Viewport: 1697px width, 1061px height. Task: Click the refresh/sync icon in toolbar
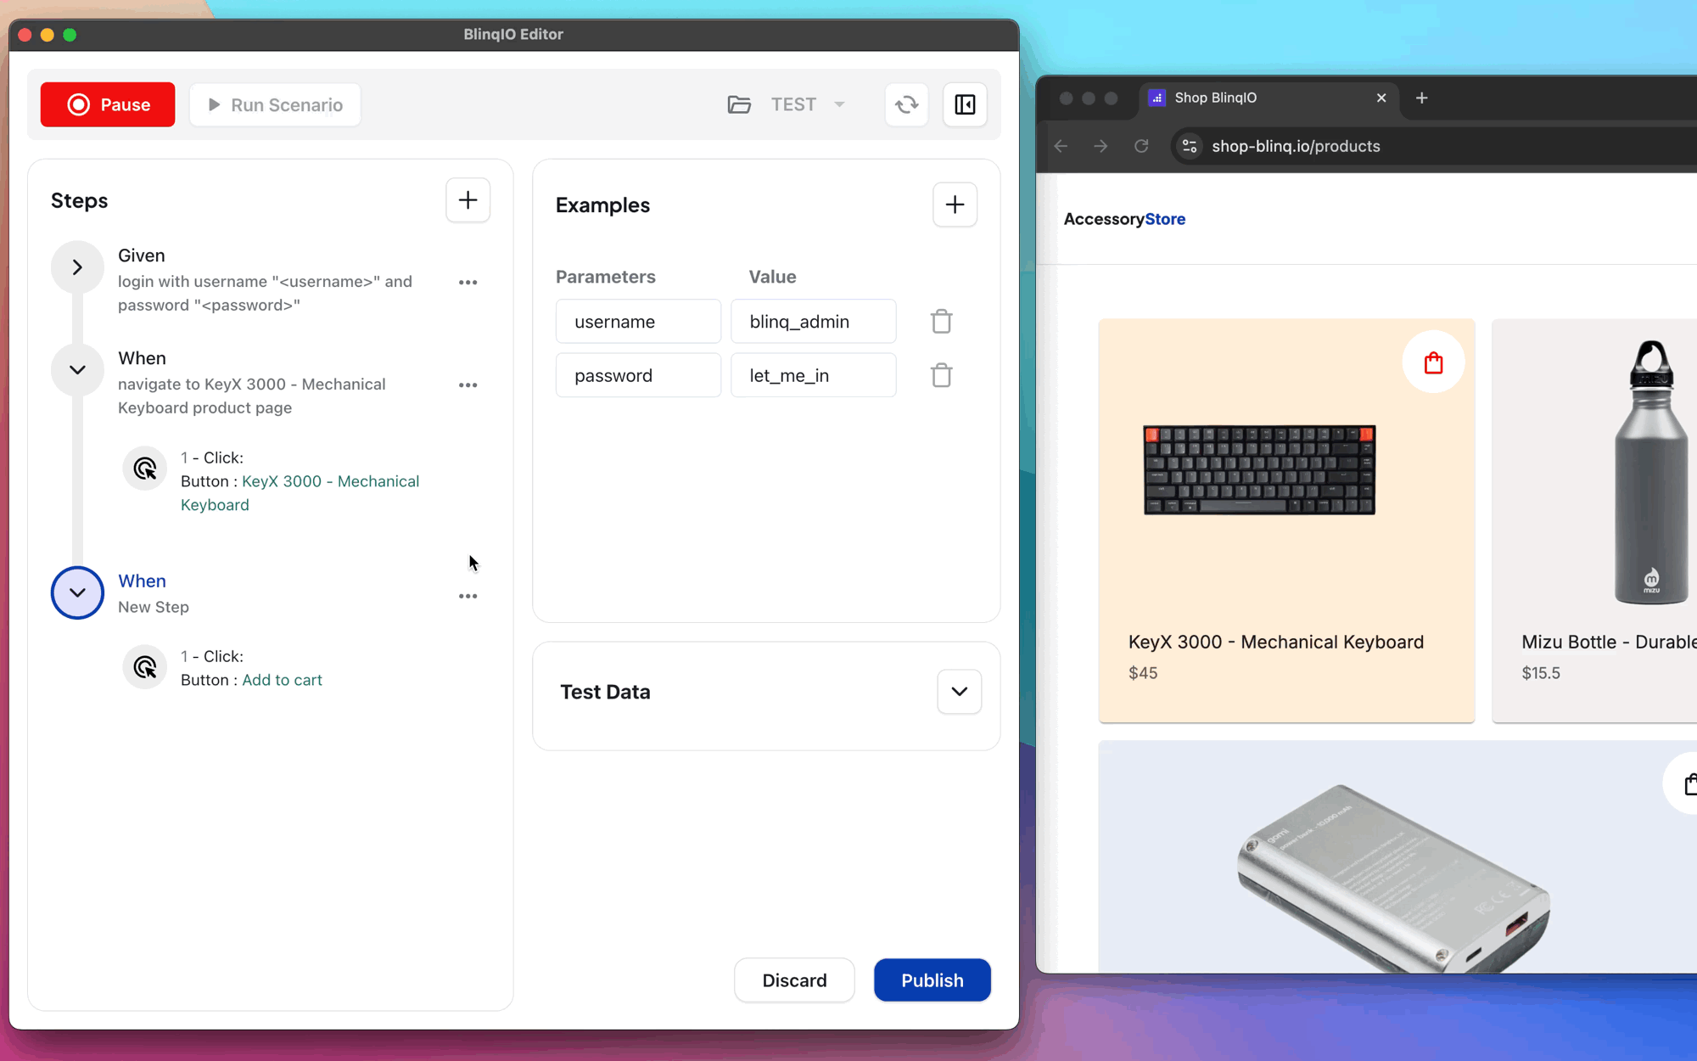coord(906,104)
